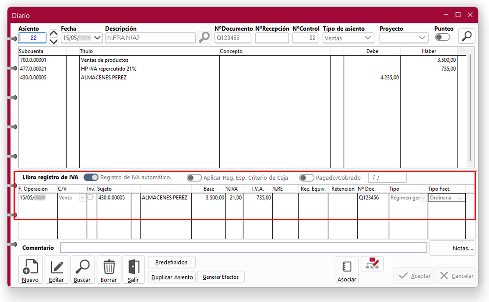Click inside the Comentario text field
This screenshot has height=302, width=489.
(243, 248)
